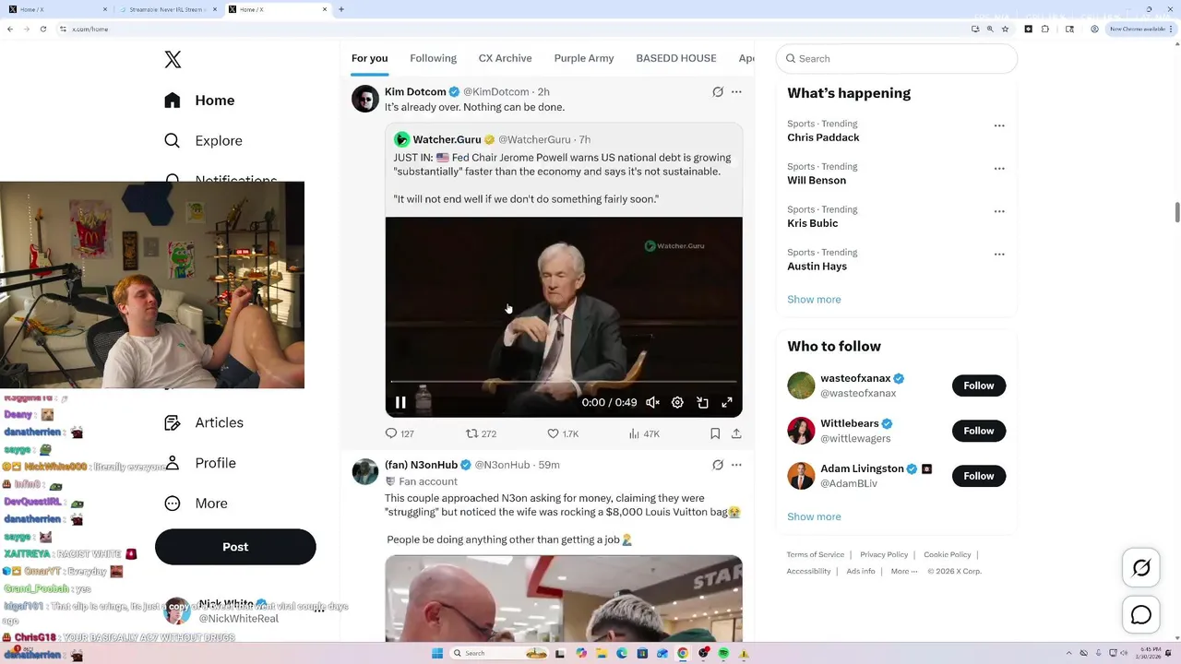The width and height of the screenshot is (1181, 664).
Task: Open Kim Dotcom profile name link
Action: pyautogui.click(x=415, y=91)
